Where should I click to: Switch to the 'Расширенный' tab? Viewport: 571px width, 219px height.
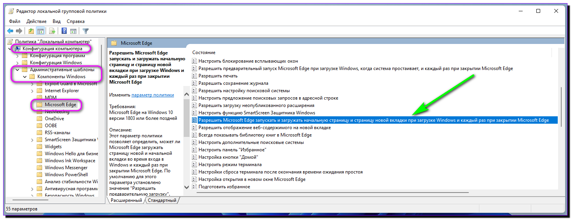click(x=126, y=200)
